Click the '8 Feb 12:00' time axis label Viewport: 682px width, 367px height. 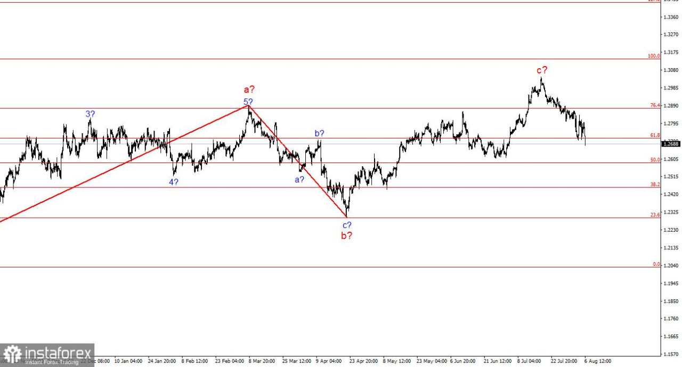tap(194, 361)
